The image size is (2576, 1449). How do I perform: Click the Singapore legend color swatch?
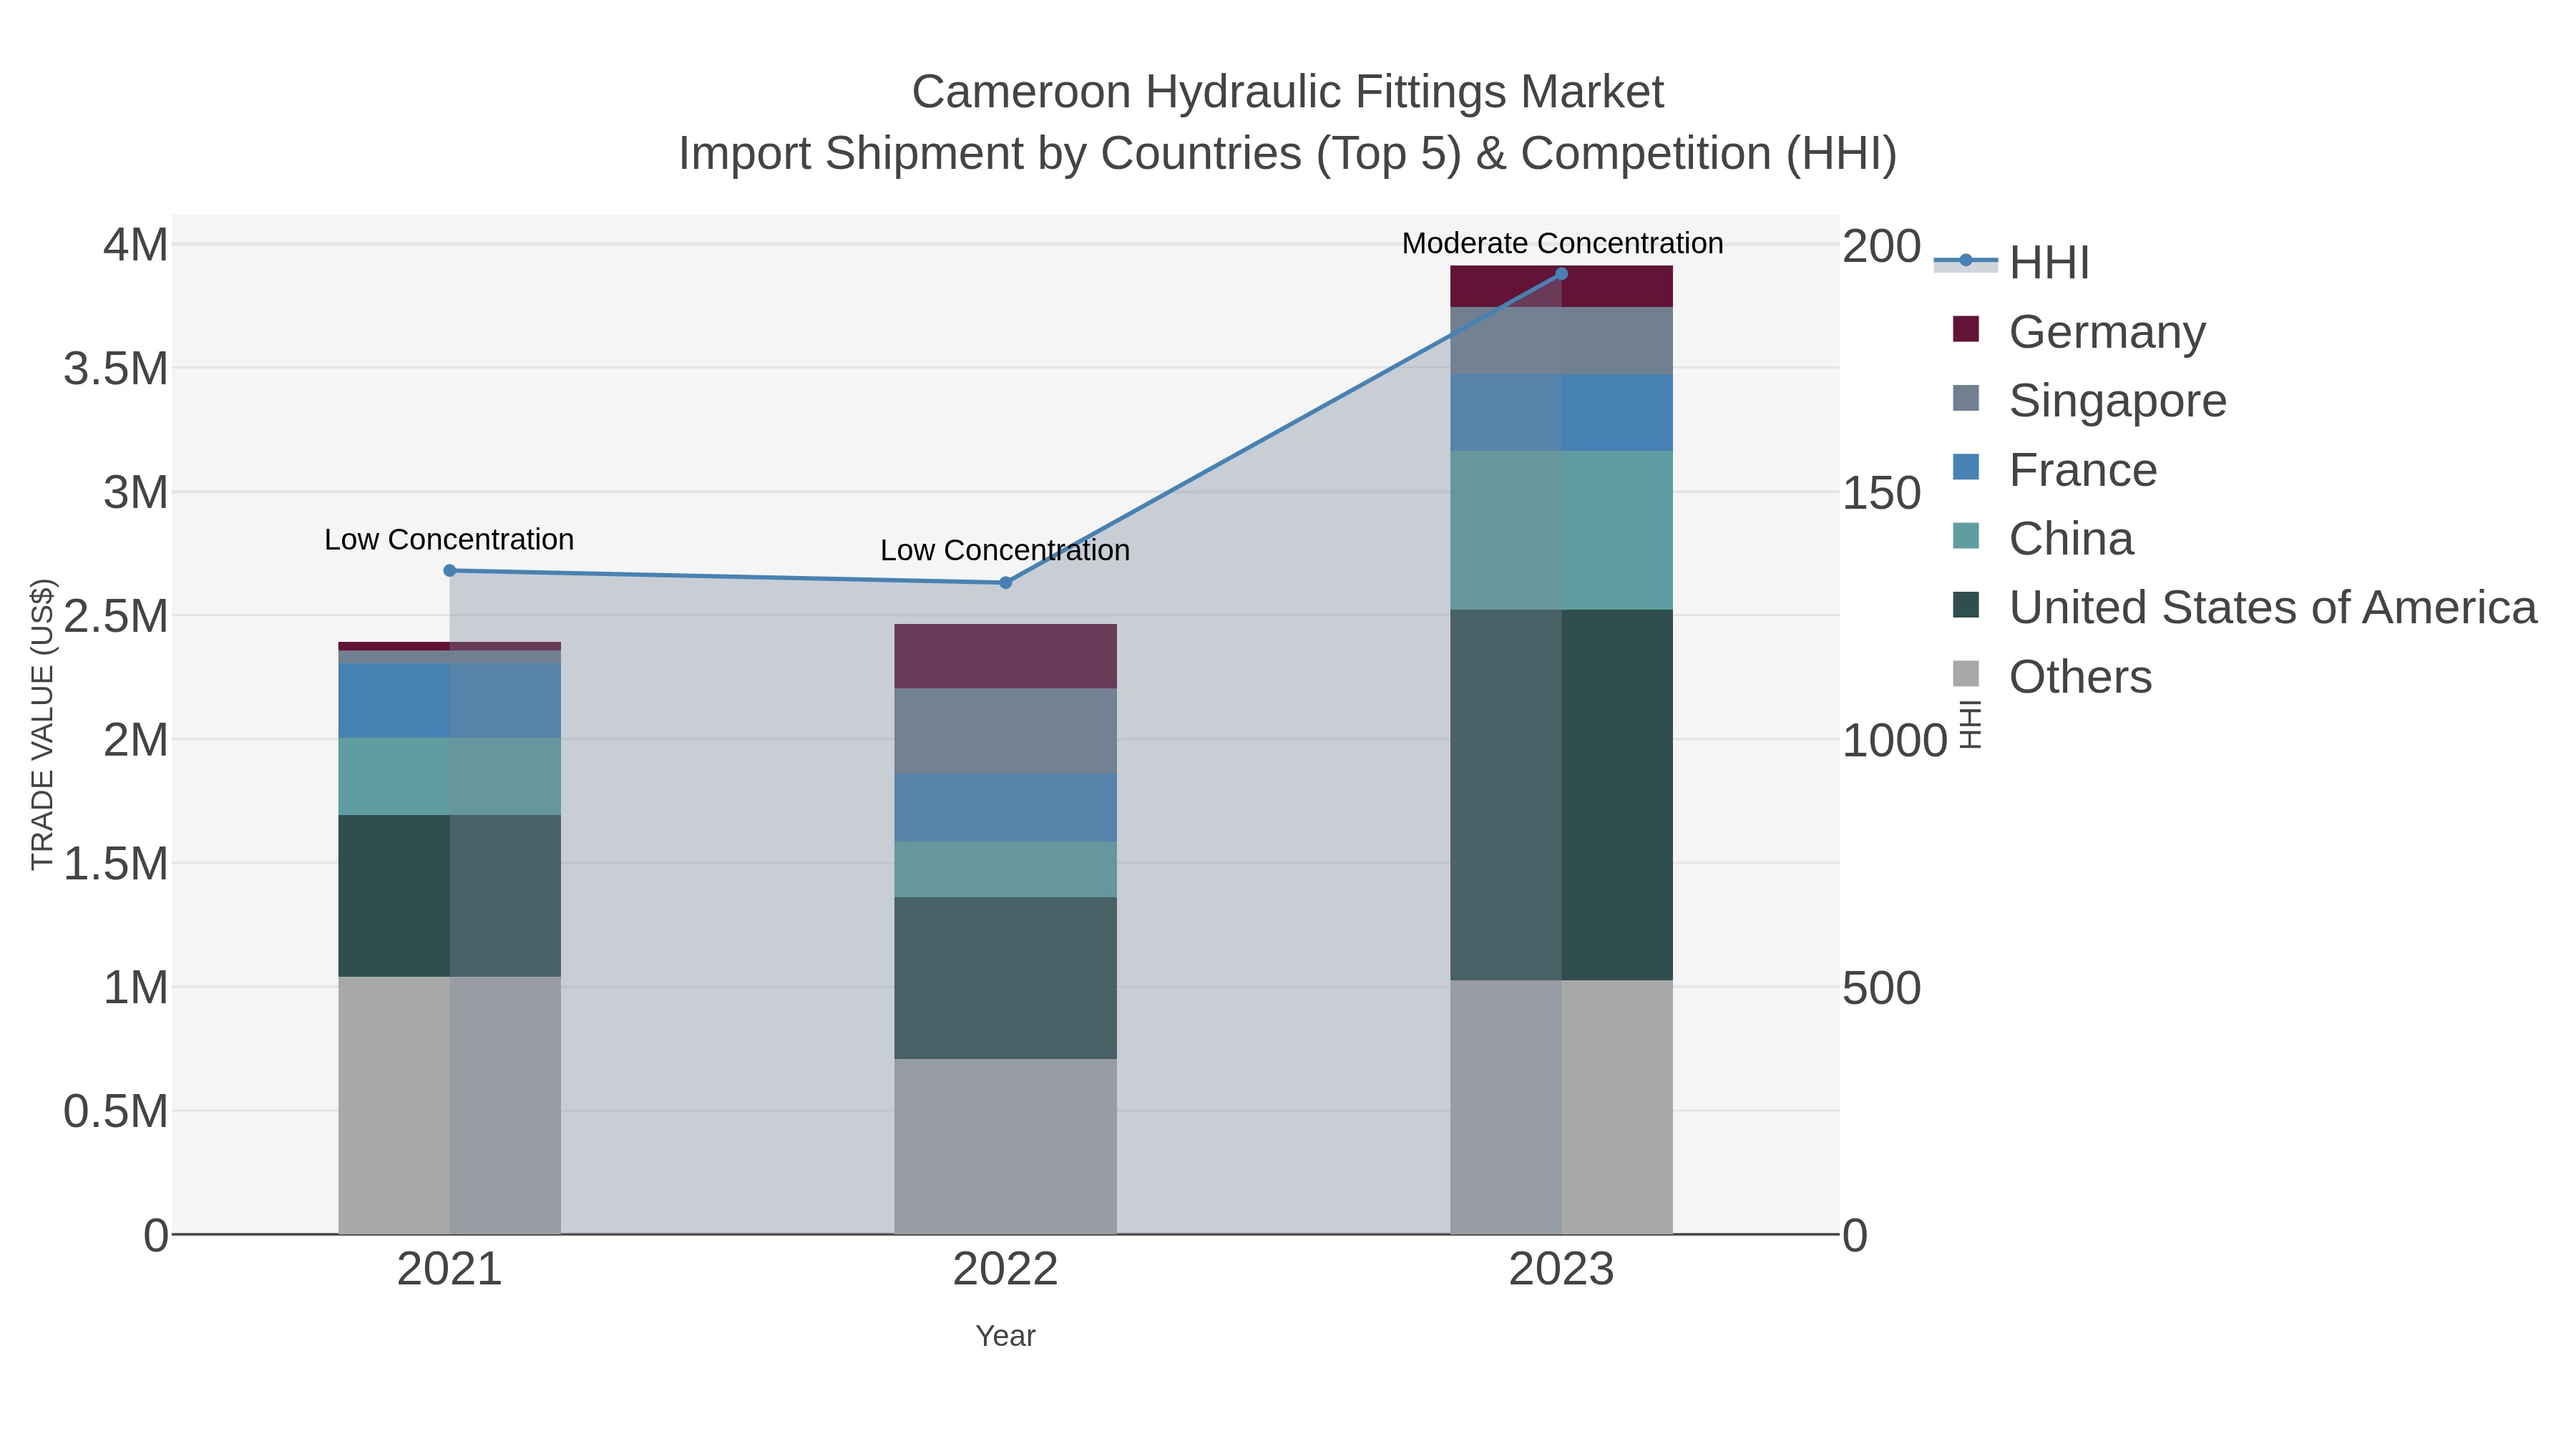tap(1965, 399)
